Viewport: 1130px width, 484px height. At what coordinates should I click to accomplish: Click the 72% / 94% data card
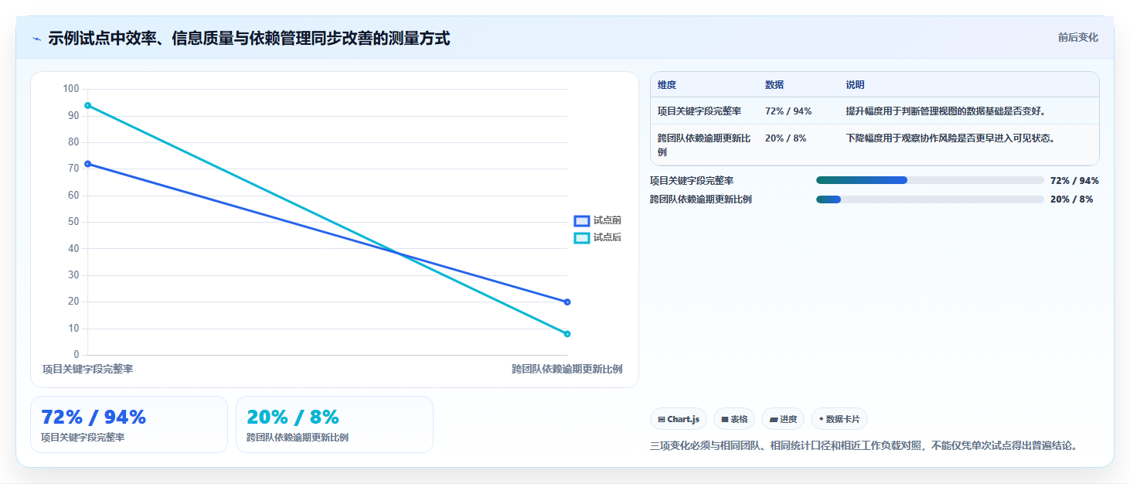click(129, 424)
